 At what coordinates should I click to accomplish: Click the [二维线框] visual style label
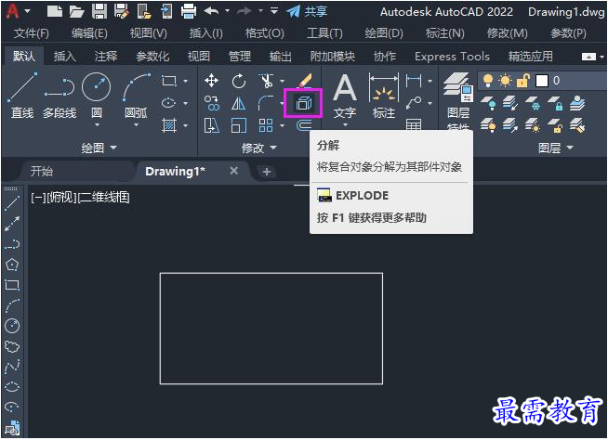[x=104, y=198]
